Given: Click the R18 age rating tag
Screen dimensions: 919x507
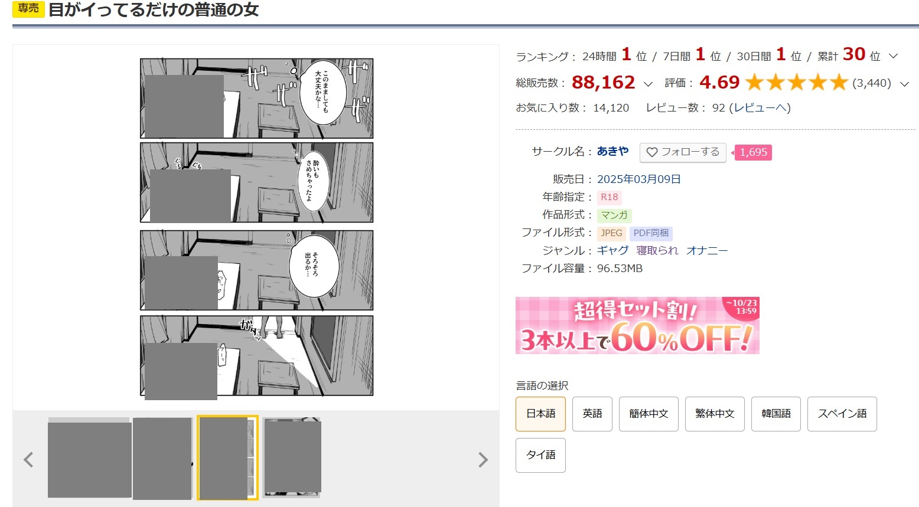Looking at the screenshot, I should coord(610,197).
